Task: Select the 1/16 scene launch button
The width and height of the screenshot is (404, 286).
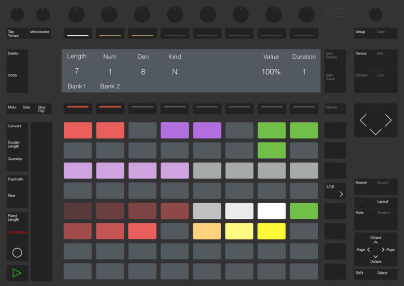Action: [335, 190]
